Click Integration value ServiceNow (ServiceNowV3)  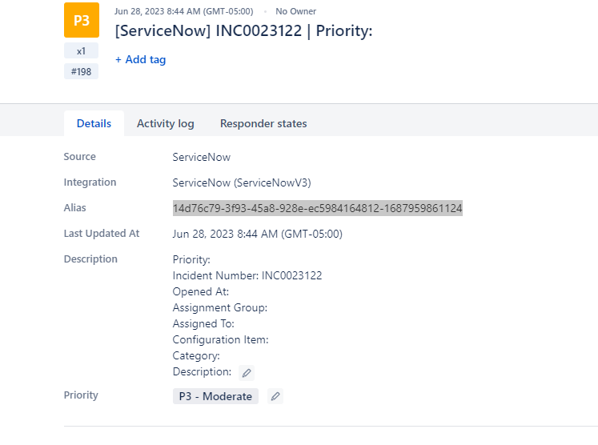click(x=242, y=182)
